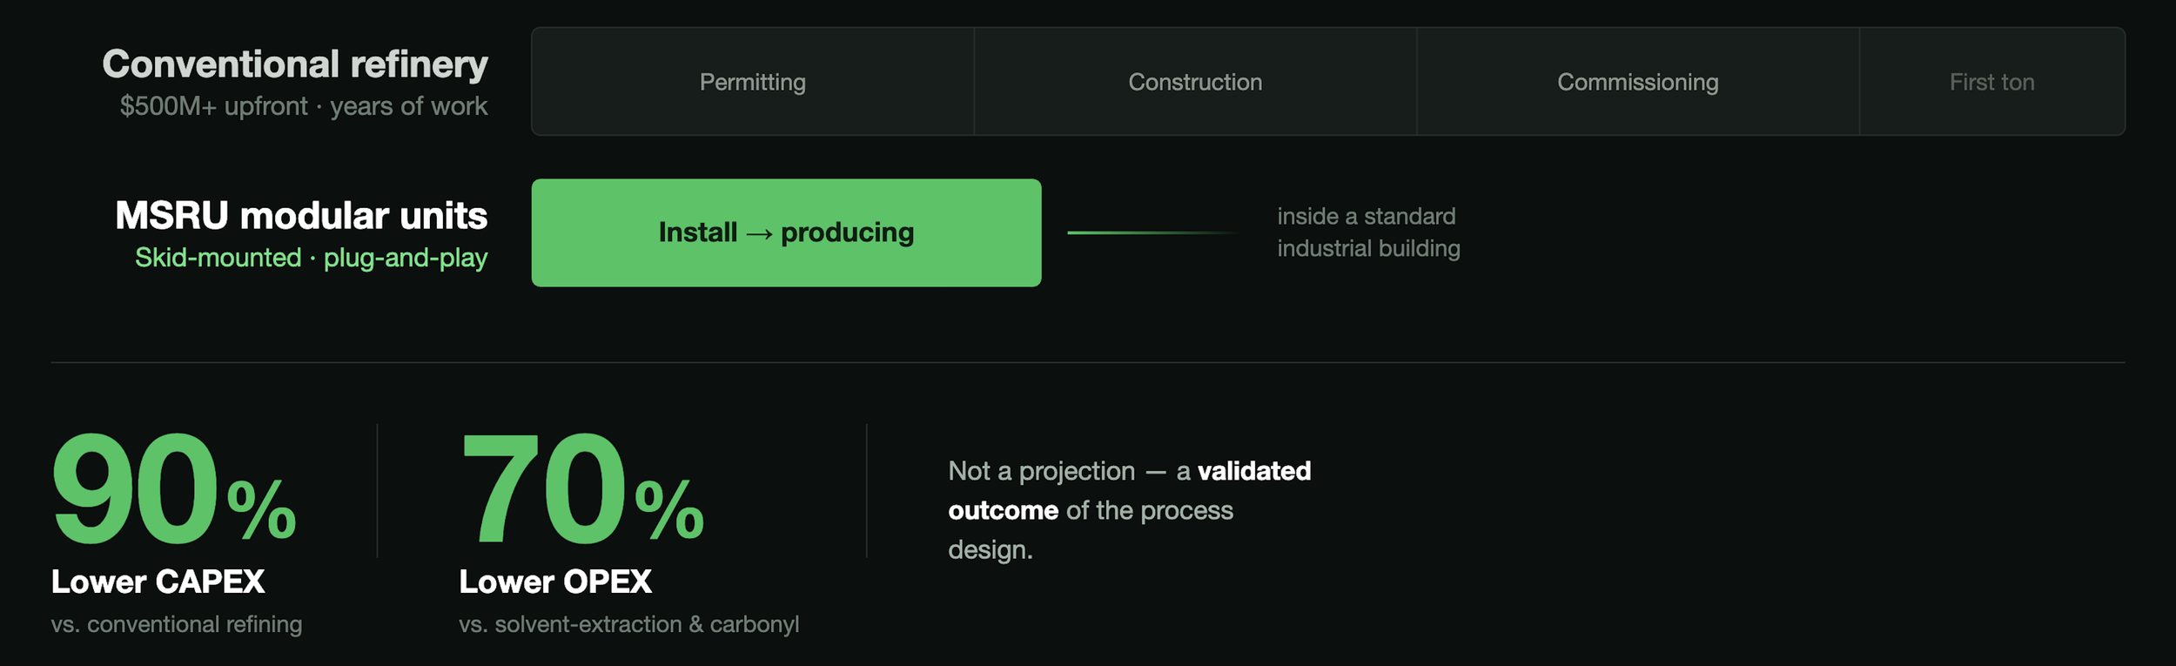Screen dimensions: 2176x666
Task: Click the $500M+ upfront subtitle text
Action: pos(213,106)
